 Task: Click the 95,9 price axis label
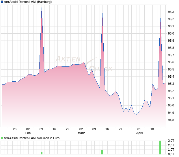(171, 41)
